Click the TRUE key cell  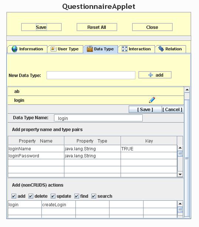(149, 148)
